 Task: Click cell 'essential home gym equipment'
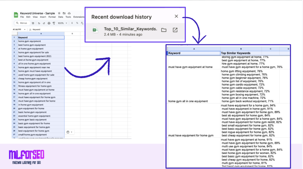coord(41,116)
